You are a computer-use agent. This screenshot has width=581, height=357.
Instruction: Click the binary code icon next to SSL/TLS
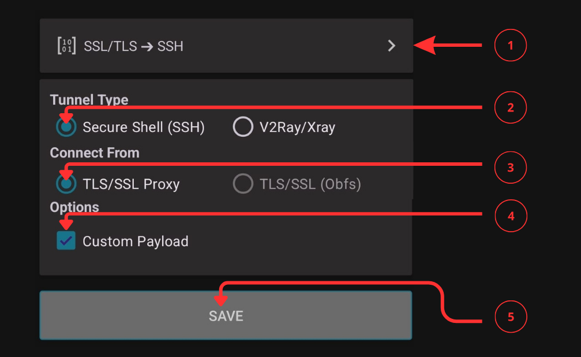coord(68,46)
